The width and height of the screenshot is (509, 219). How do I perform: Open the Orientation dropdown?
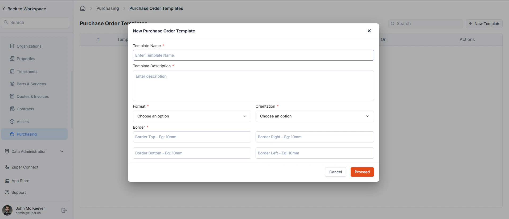click(315, 116)
